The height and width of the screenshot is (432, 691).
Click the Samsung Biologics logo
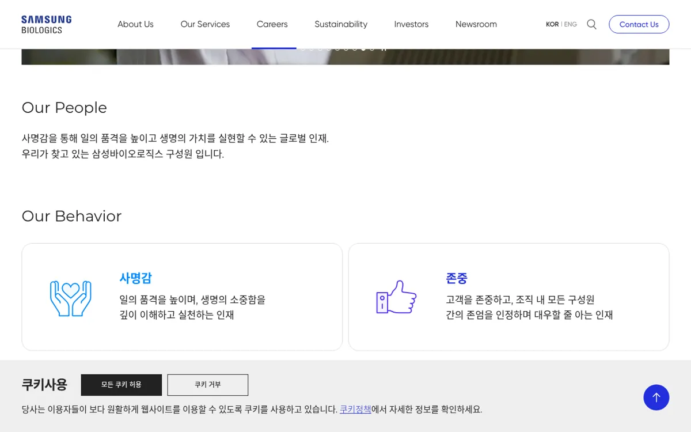click(x=47, y=24)
